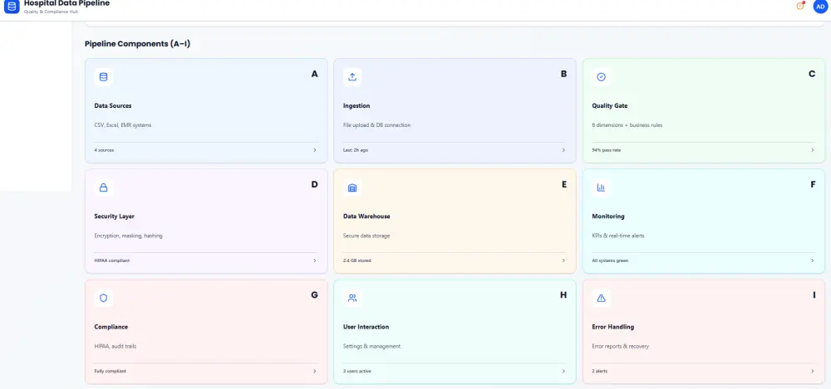Click the letter H badge
The height and width of the screenshot is (389, 831).
pyautogui.click(x=563, y=295)
